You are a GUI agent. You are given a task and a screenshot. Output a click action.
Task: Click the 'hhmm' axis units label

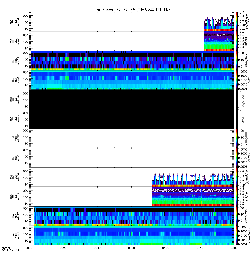[x=6, y=248]
